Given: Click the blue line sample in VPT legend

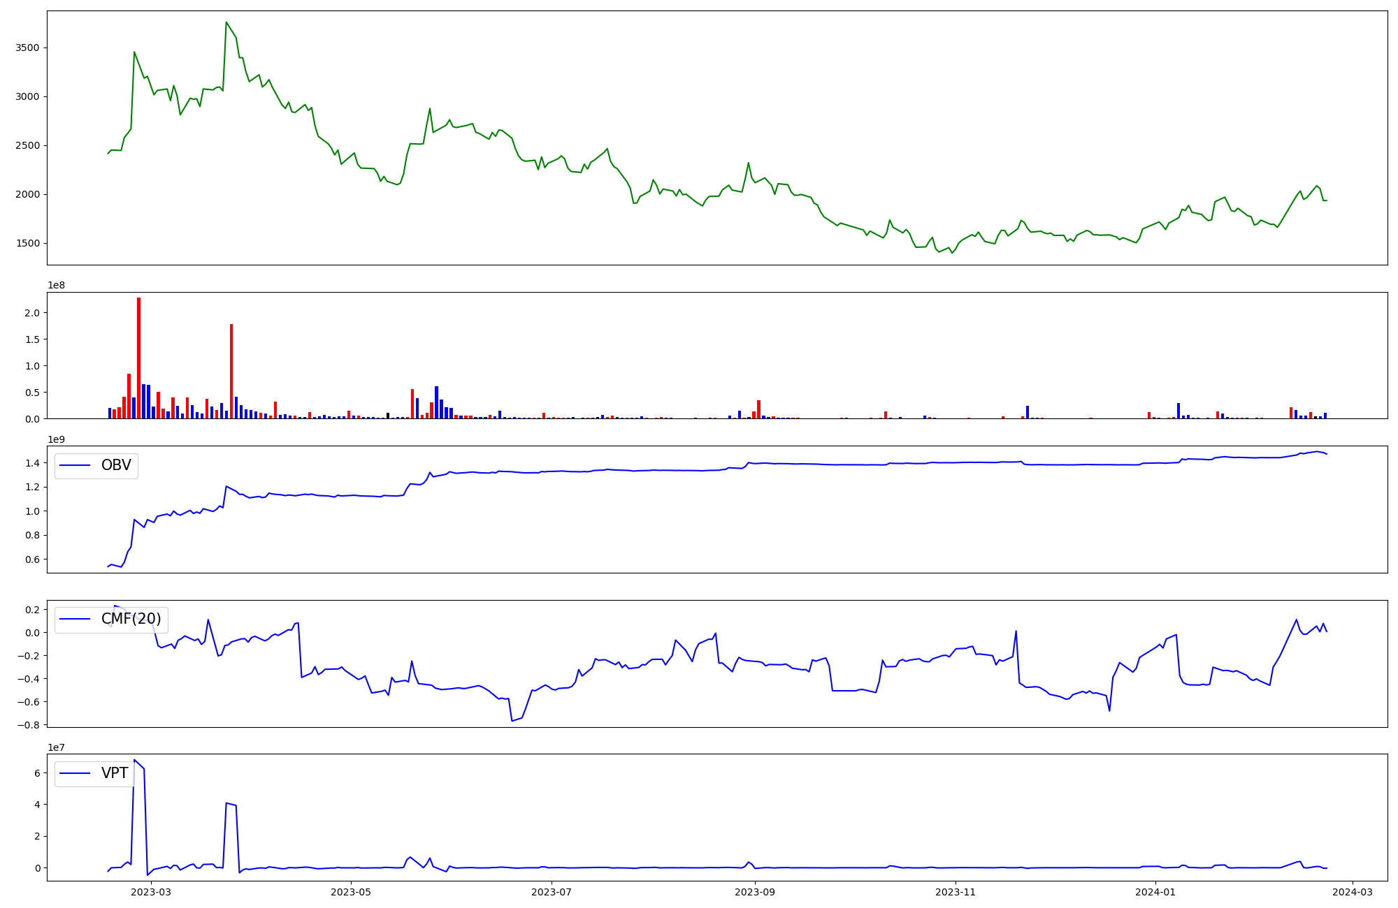Looking at the screenshot, I should [75, 773].
